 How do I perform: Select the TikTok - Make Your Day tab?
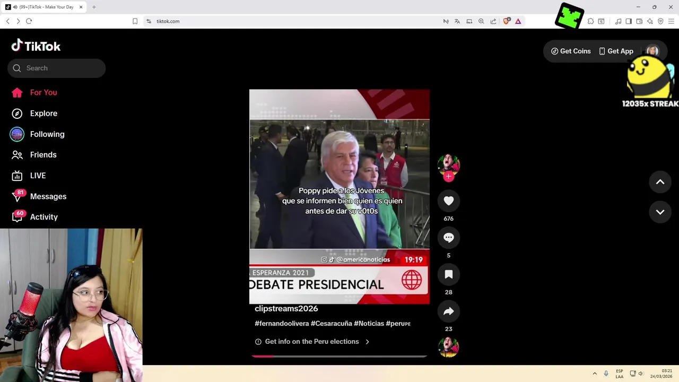(44, 7)
